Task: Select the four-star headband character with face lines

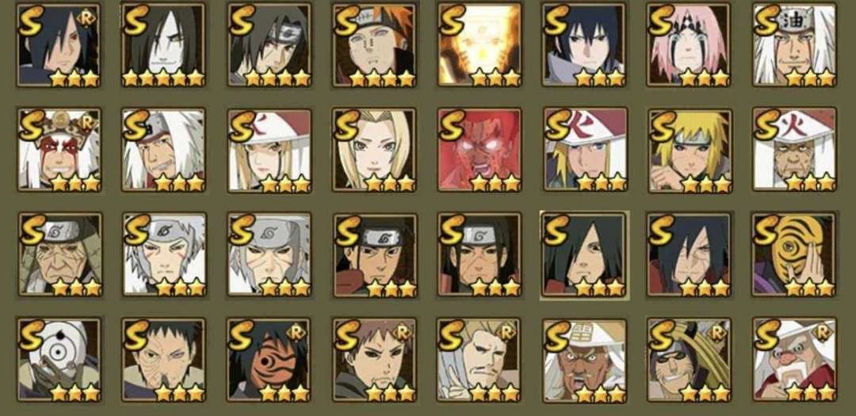Action: pyautogui.click(x=269, y=44)
